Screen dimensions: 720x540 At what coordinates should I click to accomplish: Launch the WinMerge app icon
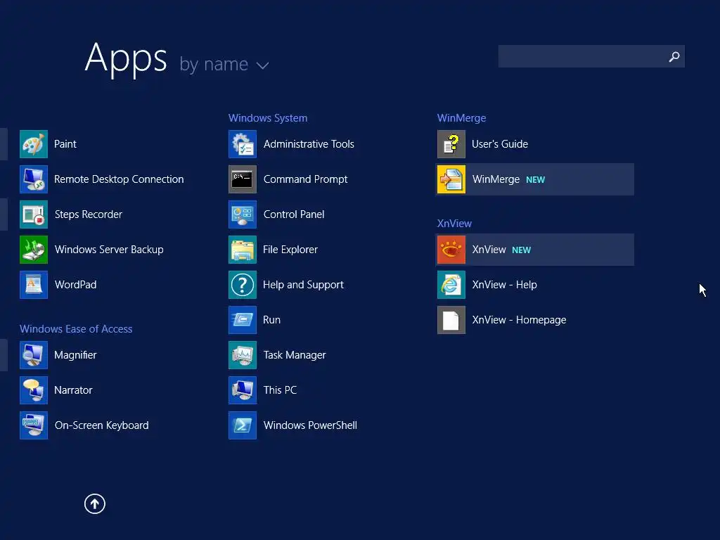451,179
